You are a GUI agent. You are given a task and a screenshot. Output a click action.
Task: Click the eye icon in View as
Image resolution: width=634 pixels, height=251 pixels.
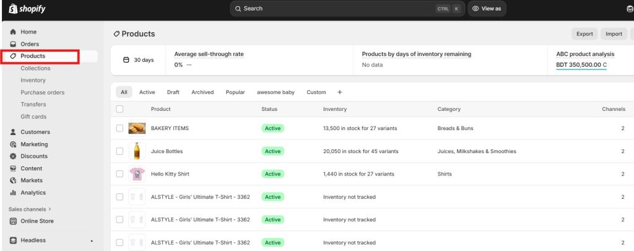click(475, 9)
